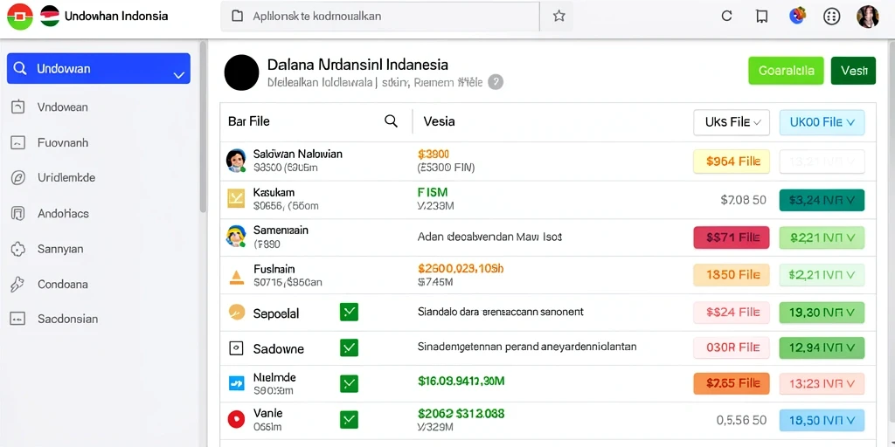Open the apps grid icon in toolbar

point(832,17)
